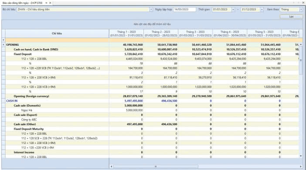The height and width of the screenshot is (170, 306).
Task: Click vertical scrollbar down arrow
Action: (x=301, y=156)
